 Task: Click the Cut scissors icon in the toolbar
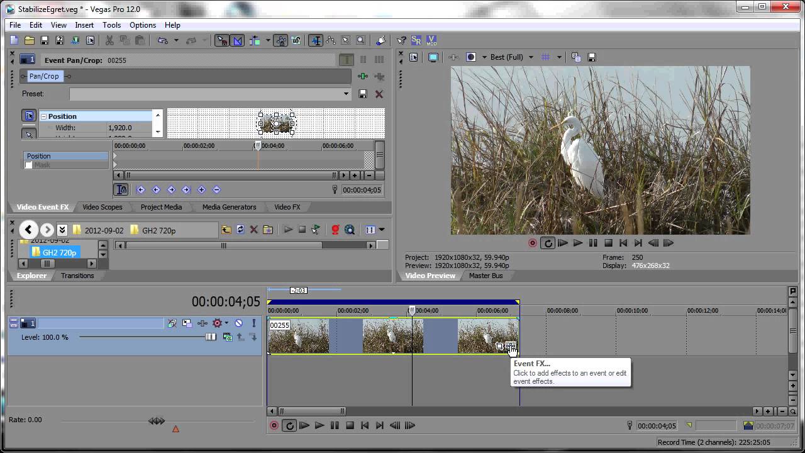click(x=109, y=40)
